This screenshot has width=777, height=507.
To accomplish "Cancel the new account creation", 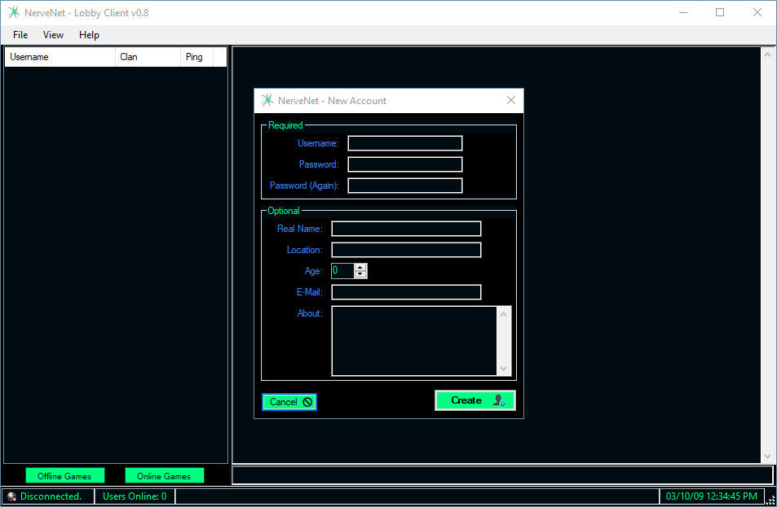I will pos(289,402).
